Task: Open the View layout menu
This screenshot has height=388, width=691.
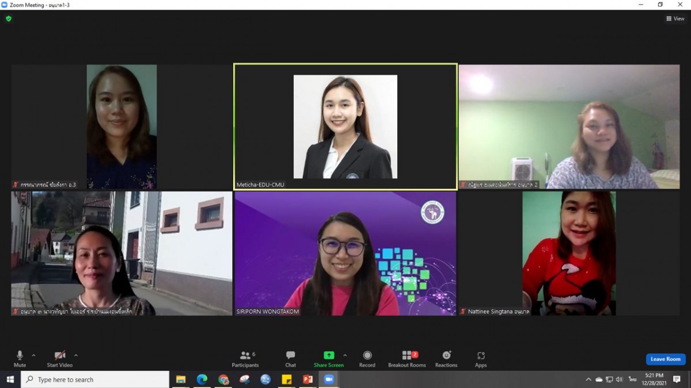Action: (x=675, y=18)
